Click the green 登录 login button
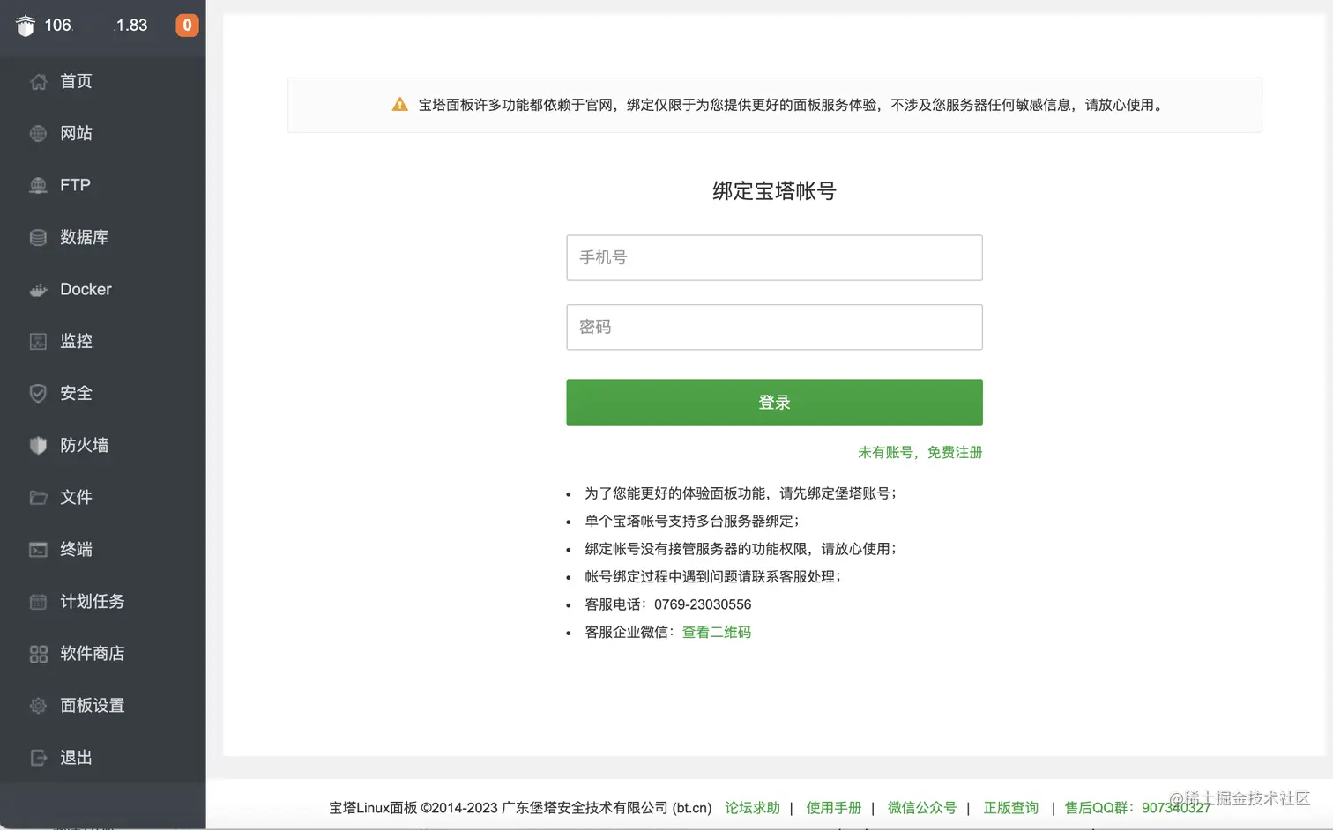 [x=773, y=402]
